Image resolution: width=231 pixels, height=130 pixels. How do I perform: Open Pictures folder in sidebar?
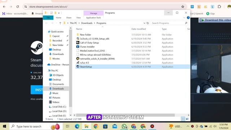coord(56,98)
